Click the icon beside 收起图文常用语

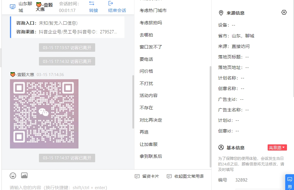(x=169, y=176)
